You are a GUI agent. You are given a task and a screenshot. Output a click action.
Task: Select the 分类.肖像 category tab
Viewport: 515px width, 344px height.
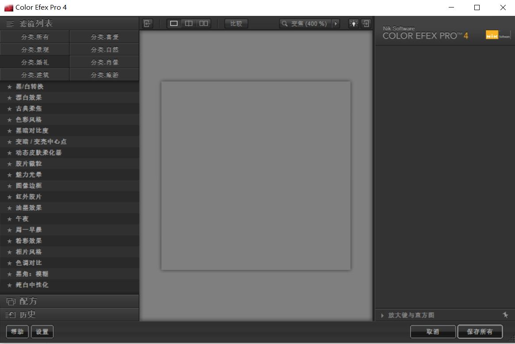pos(104,62)
